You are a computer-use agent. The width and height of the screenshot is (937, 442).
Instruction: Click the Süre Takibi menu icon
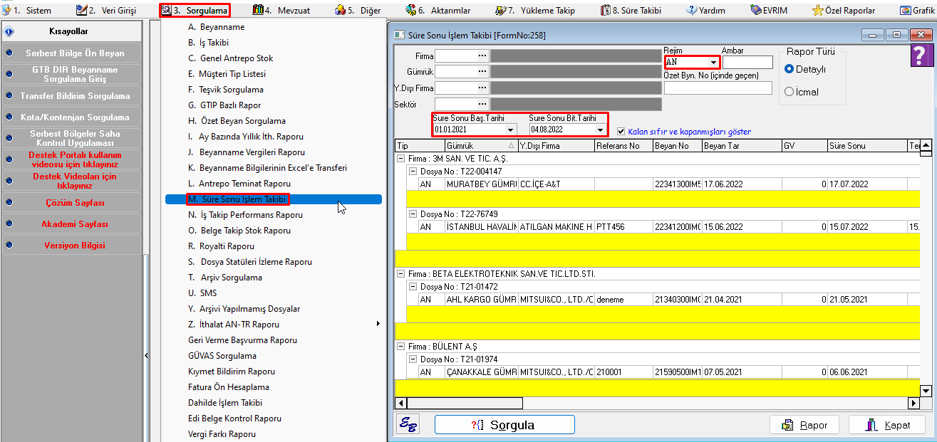606,11
